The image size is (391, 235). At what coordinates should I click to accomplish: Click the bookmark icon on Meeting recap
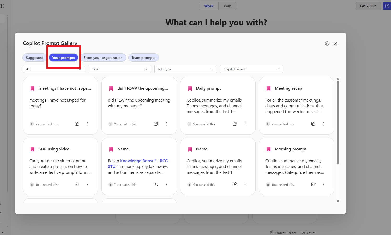268,88
